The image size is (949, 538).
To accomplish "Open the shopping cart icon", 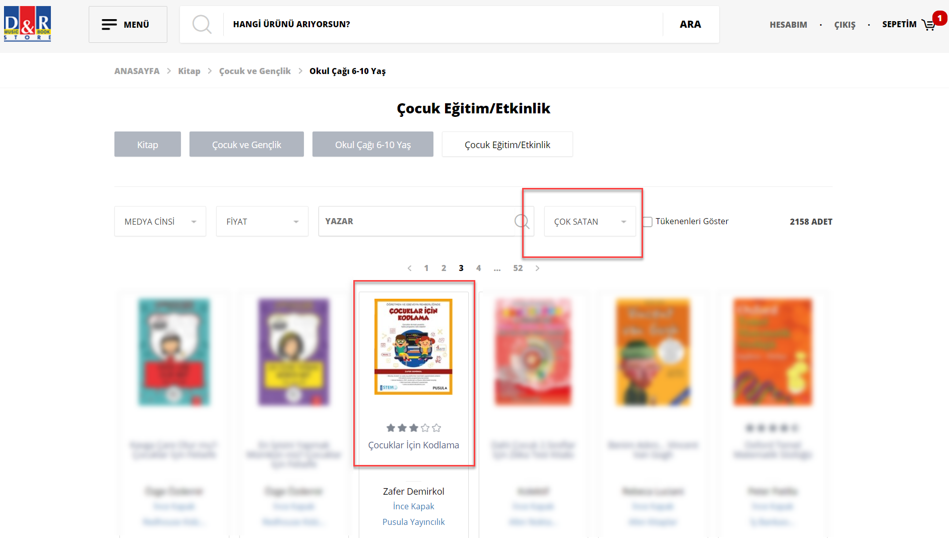I will click(928, 25).
